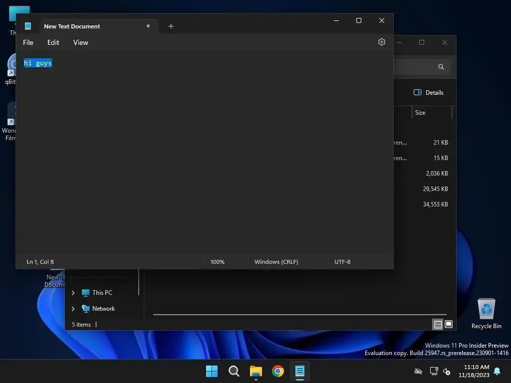This screenshot has width=511, height=383.
Task: Click muted volume tray icon
Action: point(447,371)
